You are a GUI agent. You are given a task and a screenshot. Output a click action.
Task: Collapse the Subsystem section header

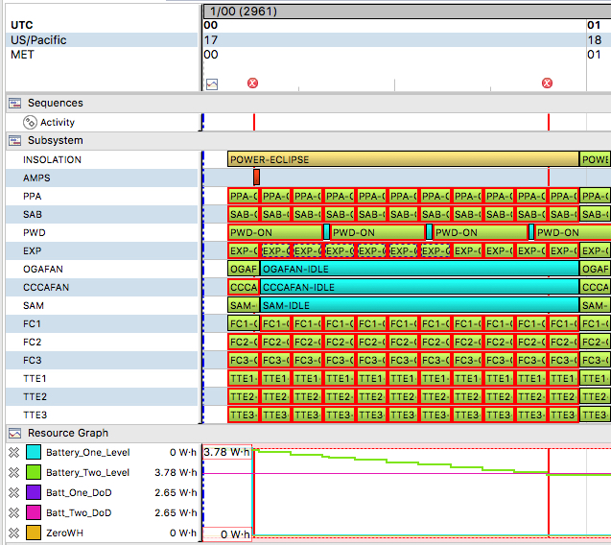click(x=56, y=140)
